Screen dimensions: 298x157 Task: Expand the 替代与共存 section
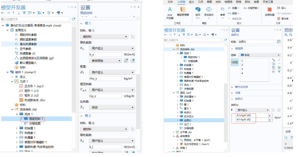click(244, 87)
